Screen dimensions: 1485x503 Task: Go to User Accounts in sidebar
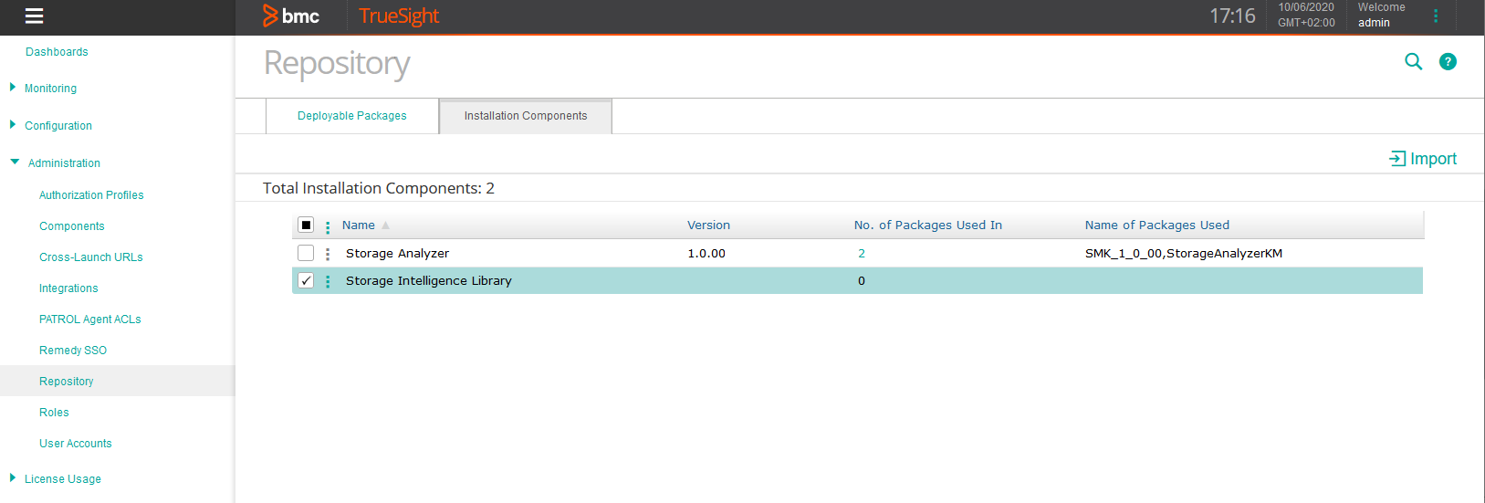[75, 444]
